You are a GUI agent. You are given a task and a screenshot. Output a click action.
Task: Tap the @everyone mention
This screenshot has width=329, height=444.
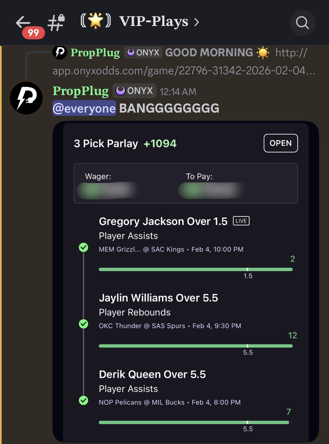click(x=84, y=108)
